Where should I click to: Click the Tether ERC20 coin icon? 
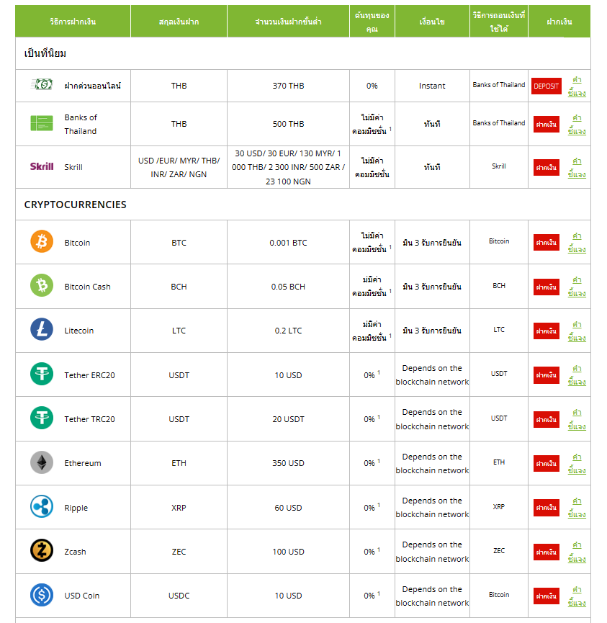(x=41, y=375)
